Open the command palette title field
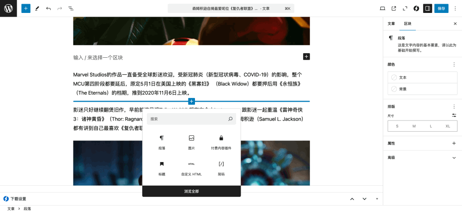Viewport: 462px width, 212px height. click(x=231, y=8)
